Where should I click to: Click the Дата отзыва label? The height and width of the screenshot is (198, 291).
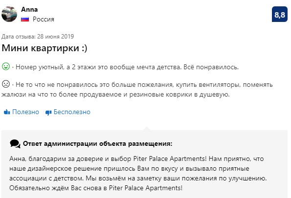pyautogui.click(x=19, y=37)
